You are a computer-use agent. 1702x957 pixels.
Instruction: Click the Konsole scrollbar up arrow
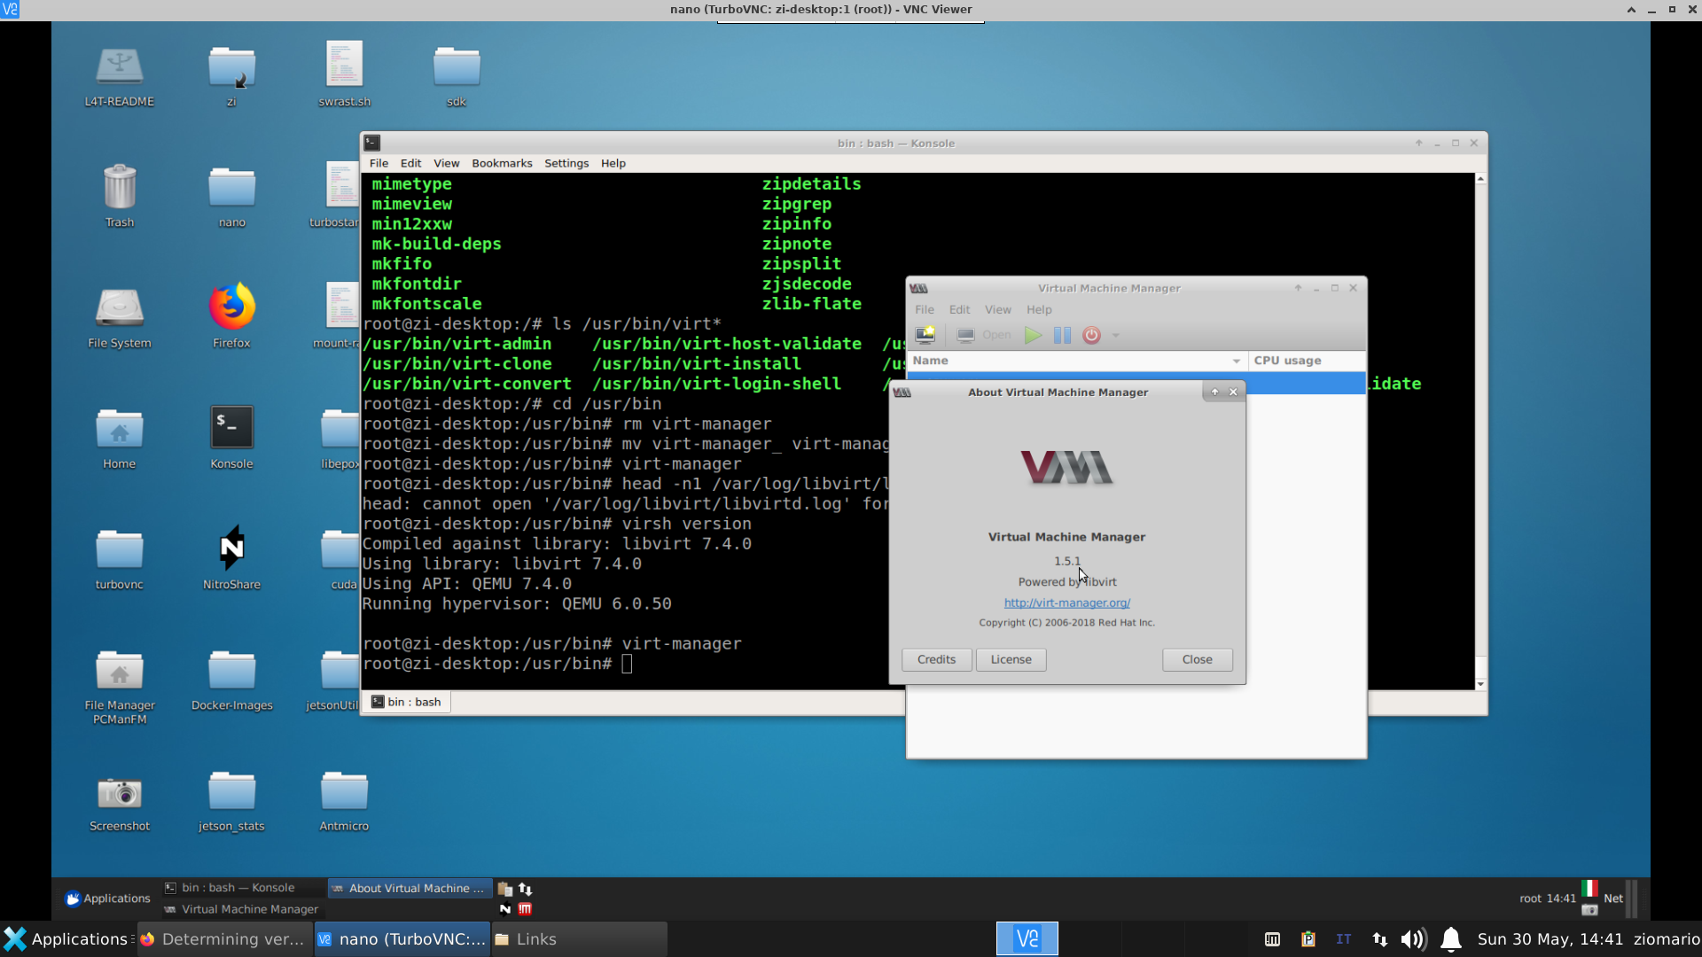pyautogui.click(x=1480, y=179)
